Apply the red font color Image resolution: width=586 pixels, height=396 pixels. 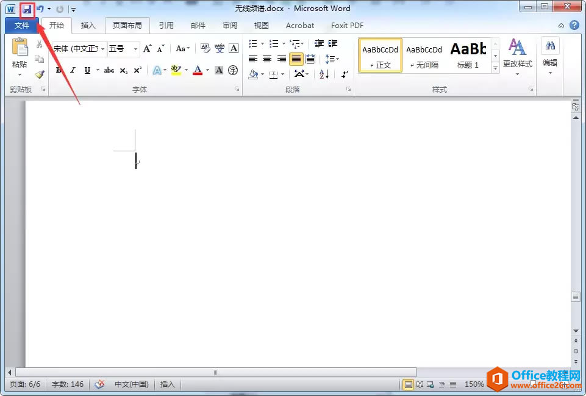(x=198, y=70)
